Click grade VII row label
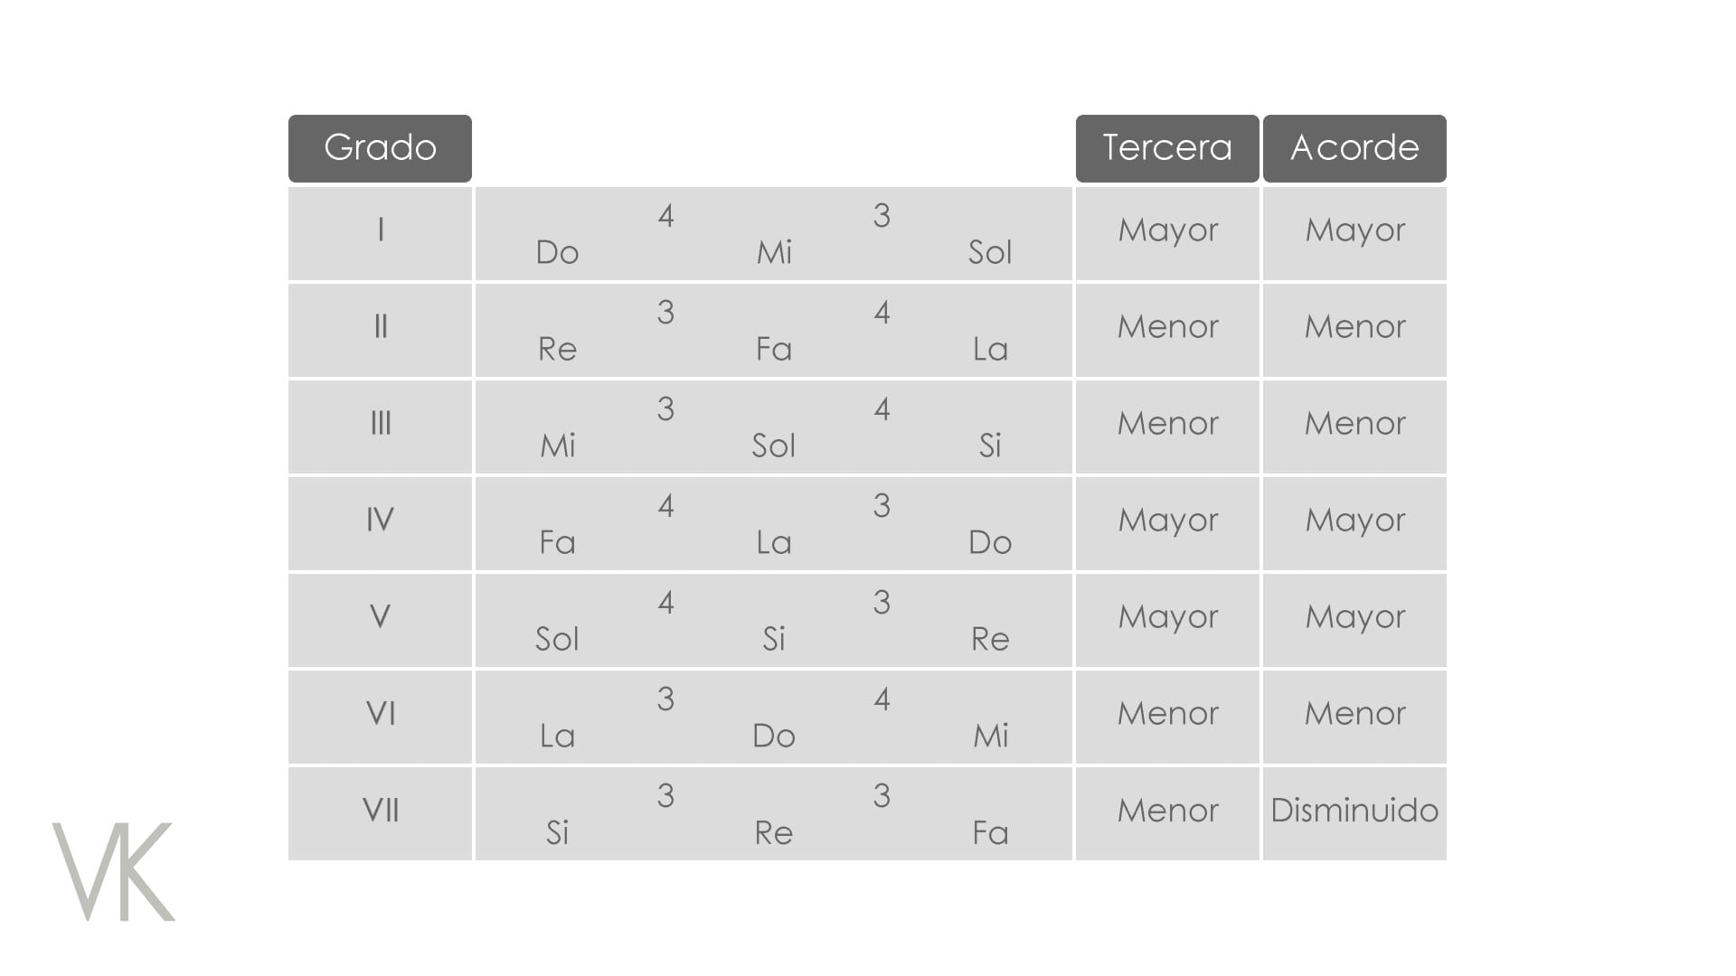1736x976 pixels. pyautogui.click(x=380, y=811)
